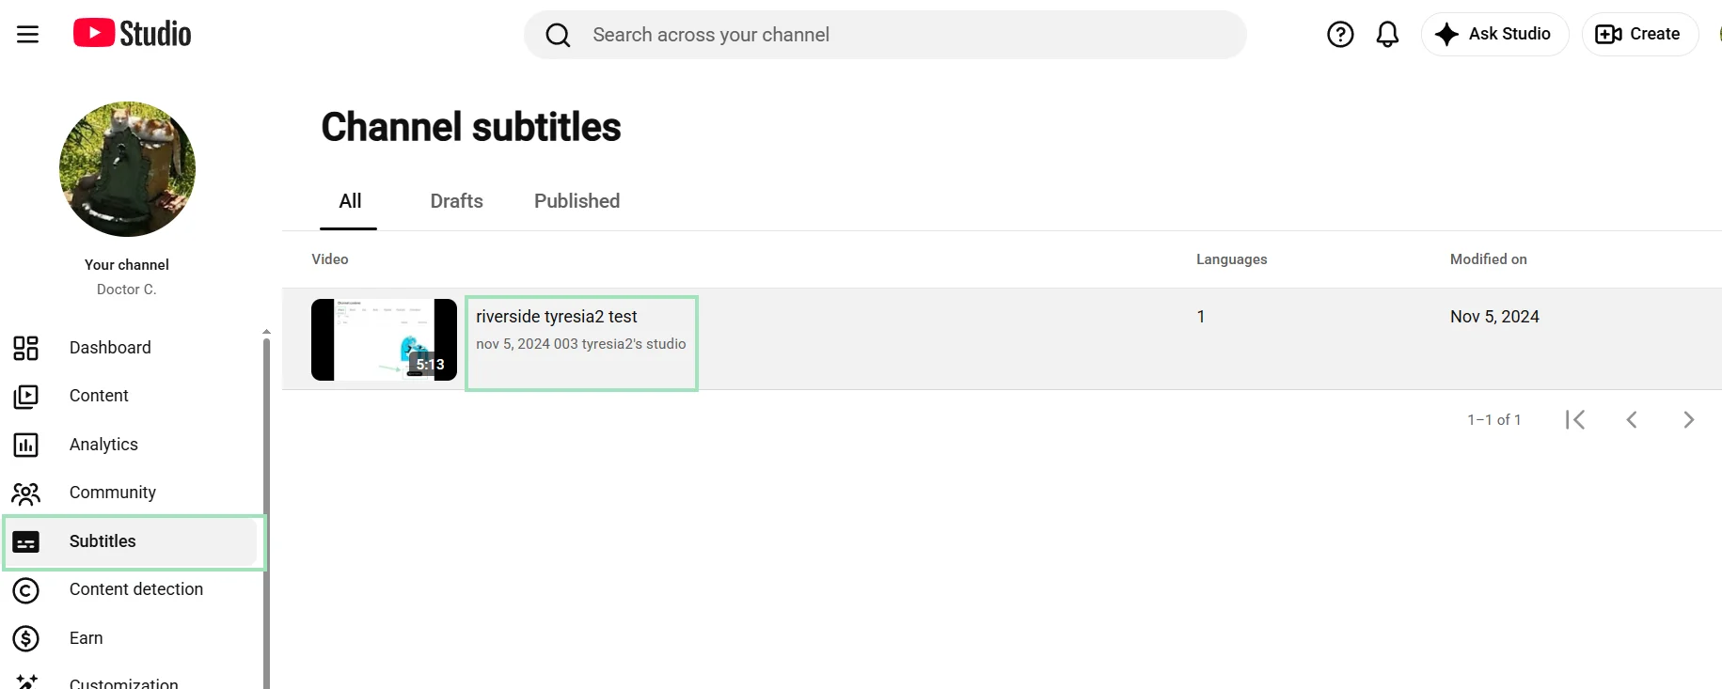
Task: Click the Customization sparkle icon
Action: (26, 681)
